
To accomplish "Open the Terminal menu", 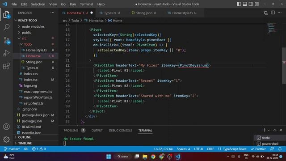I will 86,4.
